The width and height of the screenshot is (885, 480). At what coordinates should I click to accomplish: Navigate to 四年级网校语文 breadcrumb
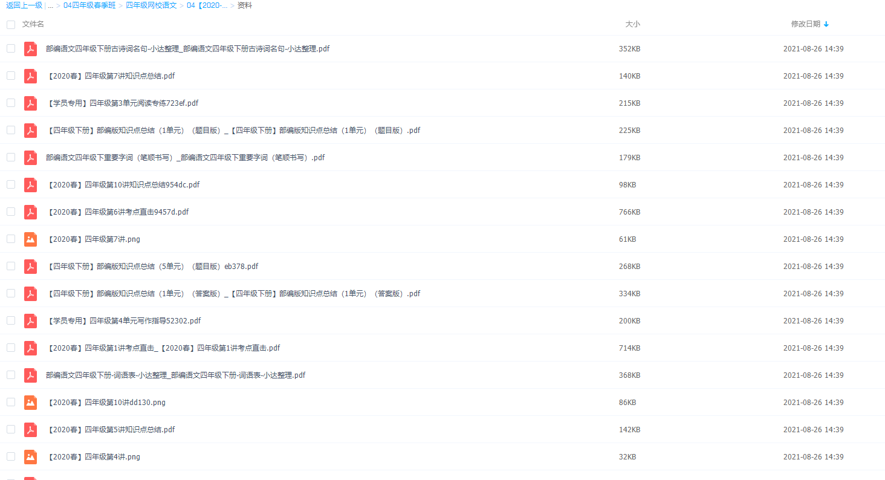[151, 5]
